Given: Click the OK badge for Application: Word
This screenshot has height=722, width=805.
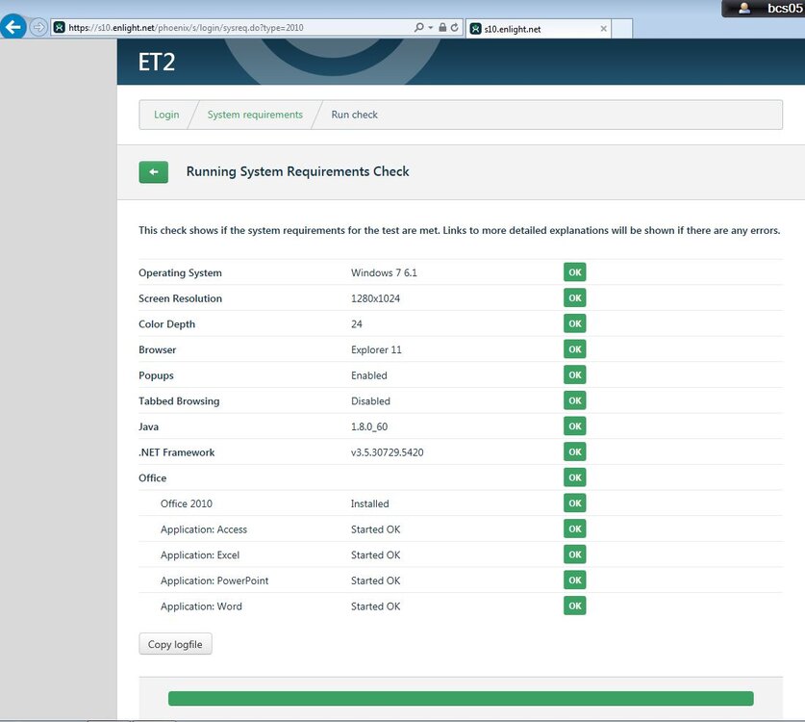Looking at the screenshot, I should tap(574, 606).
